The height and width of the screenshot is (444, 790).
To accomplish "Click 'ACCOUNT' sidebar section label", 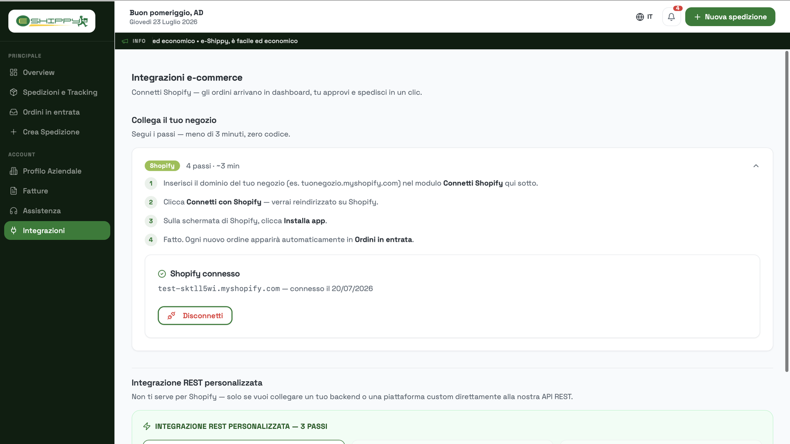I will click(22, 154).
